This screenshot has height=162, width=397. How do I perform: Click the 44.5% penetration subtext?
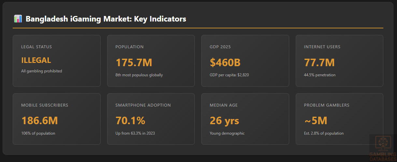pyautogui.click(x=319, y=75)
